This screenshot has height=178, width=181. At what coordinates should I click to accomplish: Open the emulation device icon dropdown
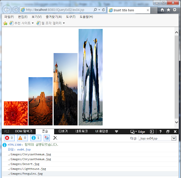point(133,132)
